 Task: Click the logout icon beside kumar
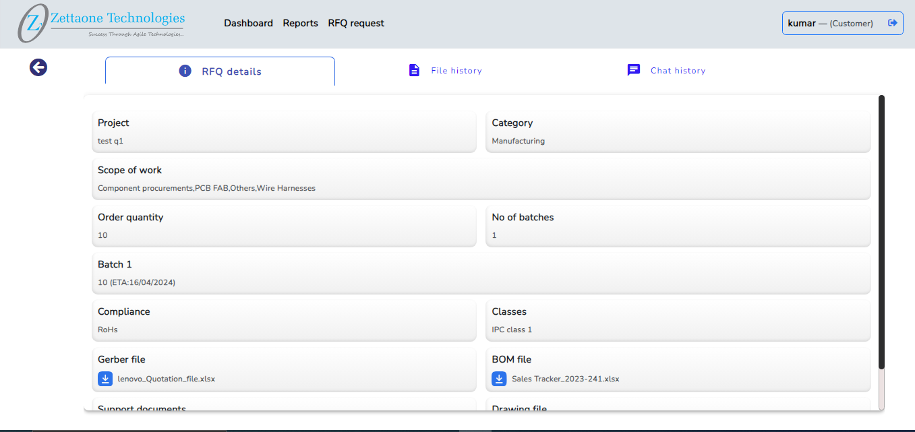tap(893, 23)
